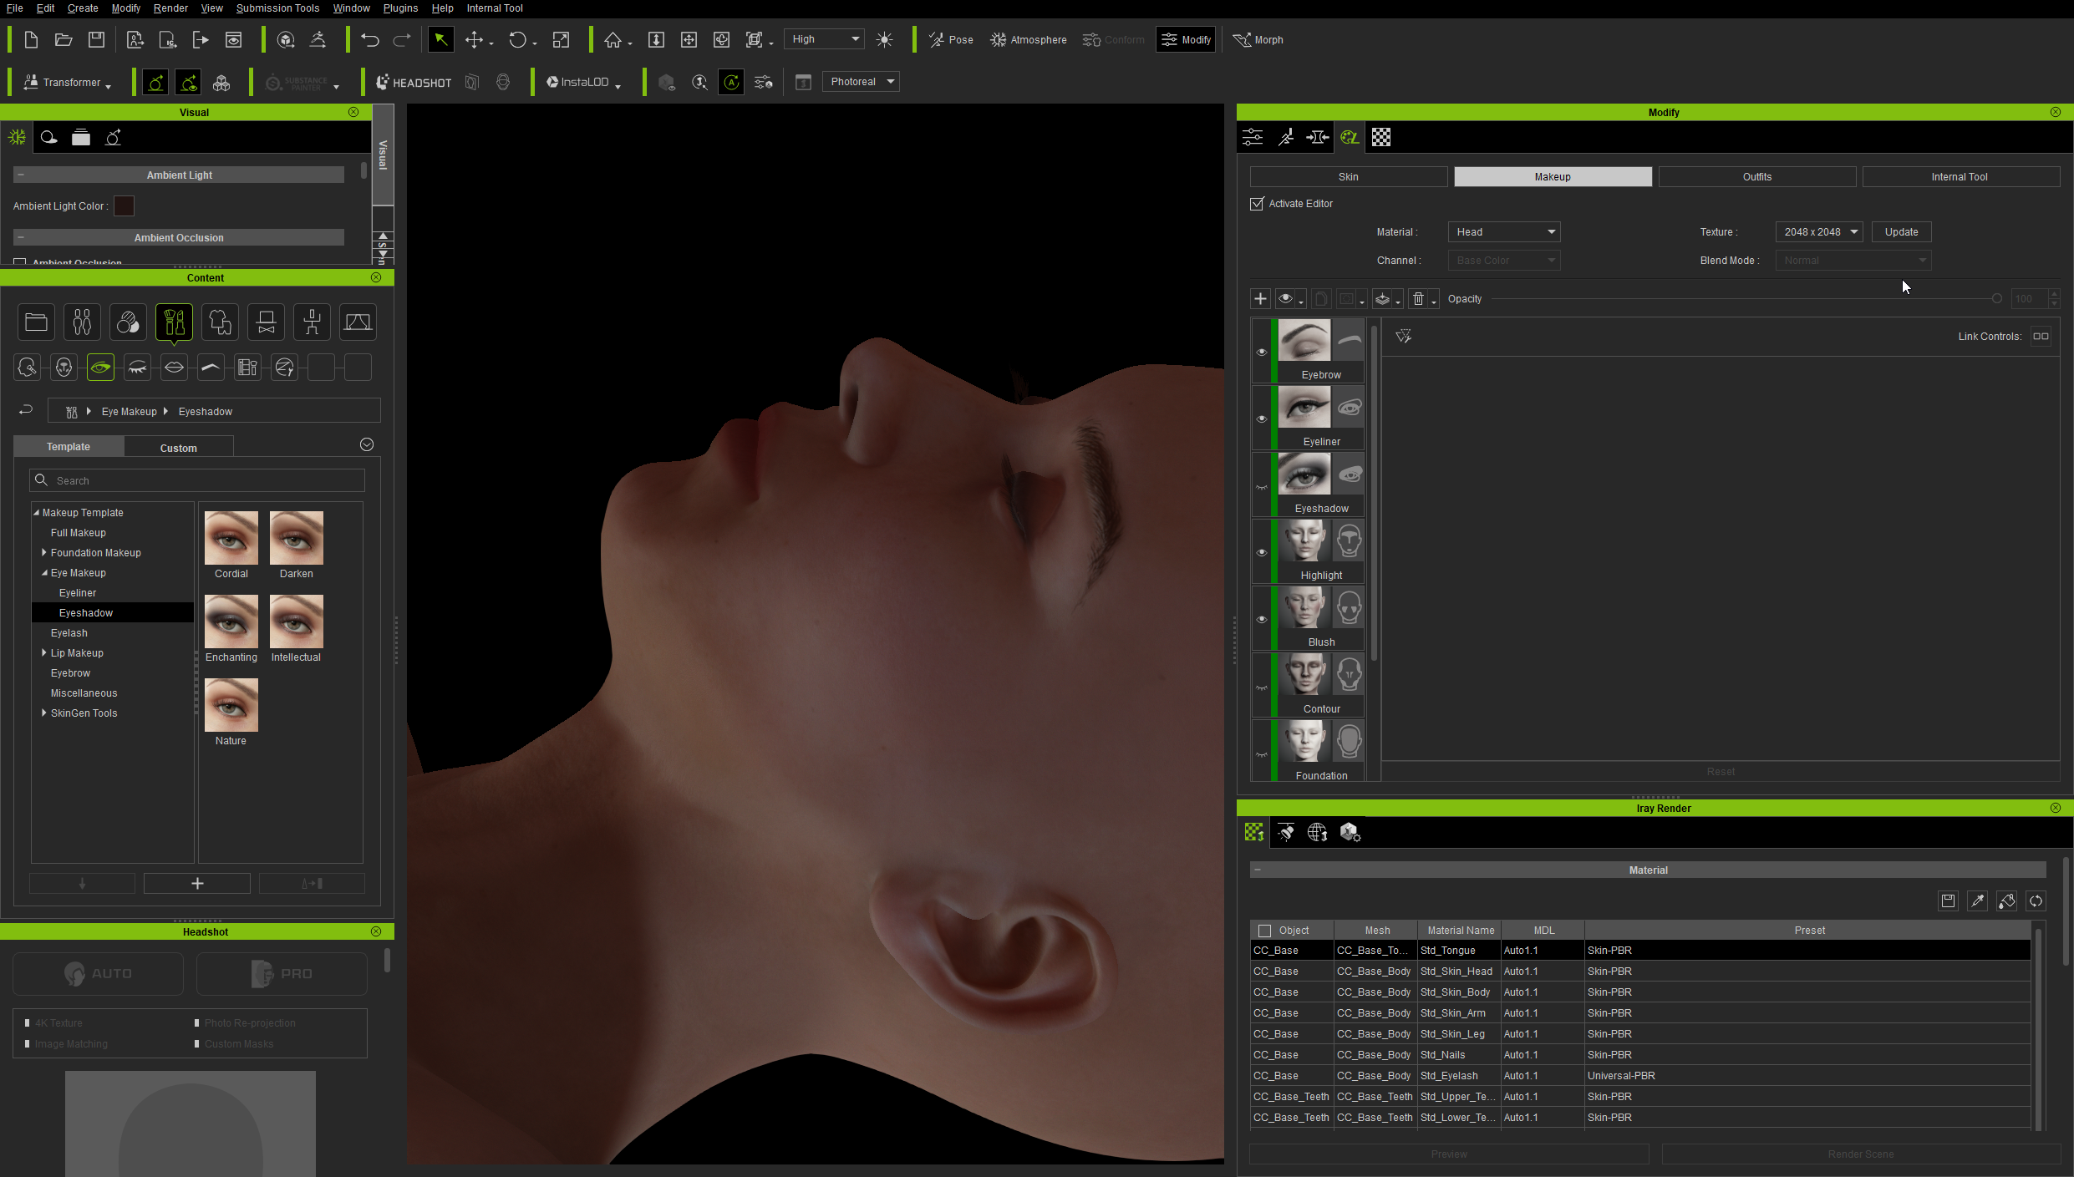Expand the SkinGen Tools tree node
Viewport: 2074px width, 1177px height.
point(44,713)
